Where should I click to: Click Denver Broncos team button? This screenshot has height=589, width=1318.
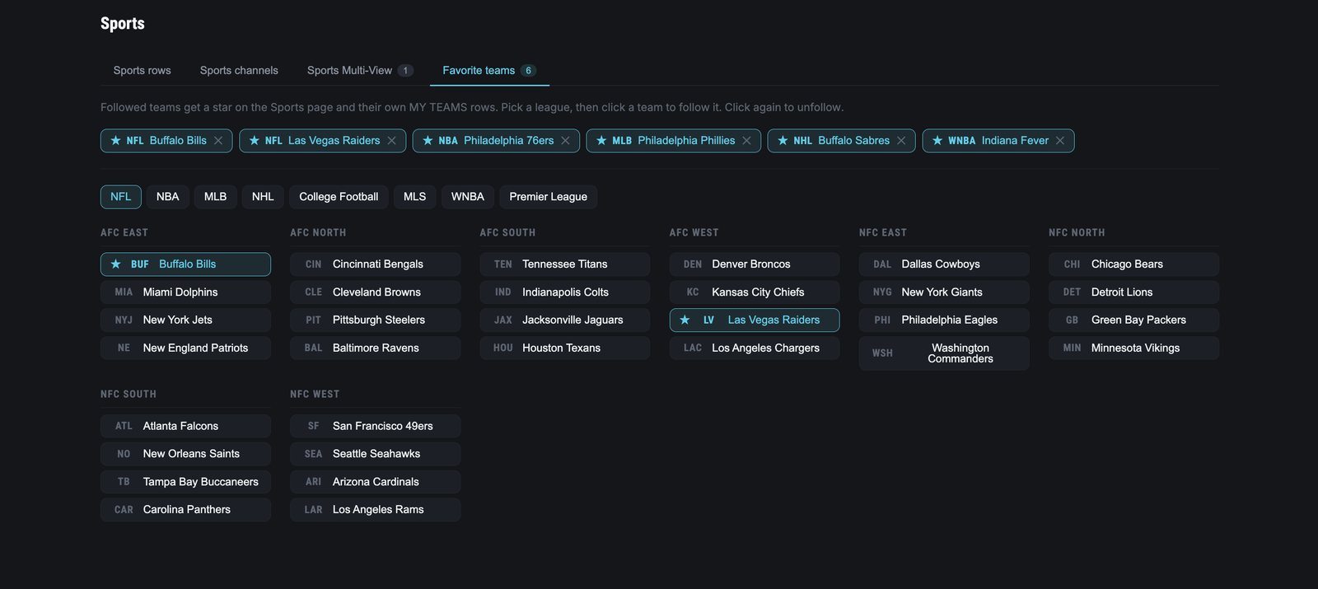[755, 264]
